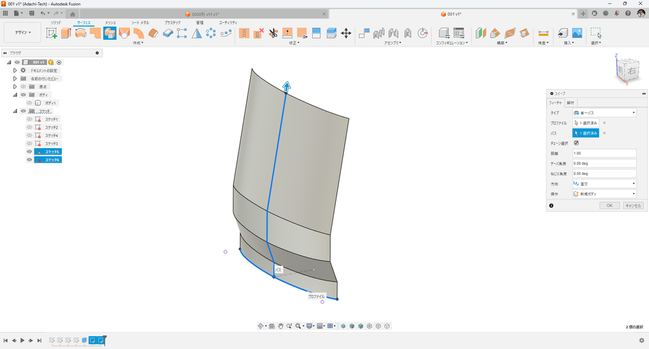Select the Measure ruler tool
The width and height of the screenshot is (649, 349).
543,33
